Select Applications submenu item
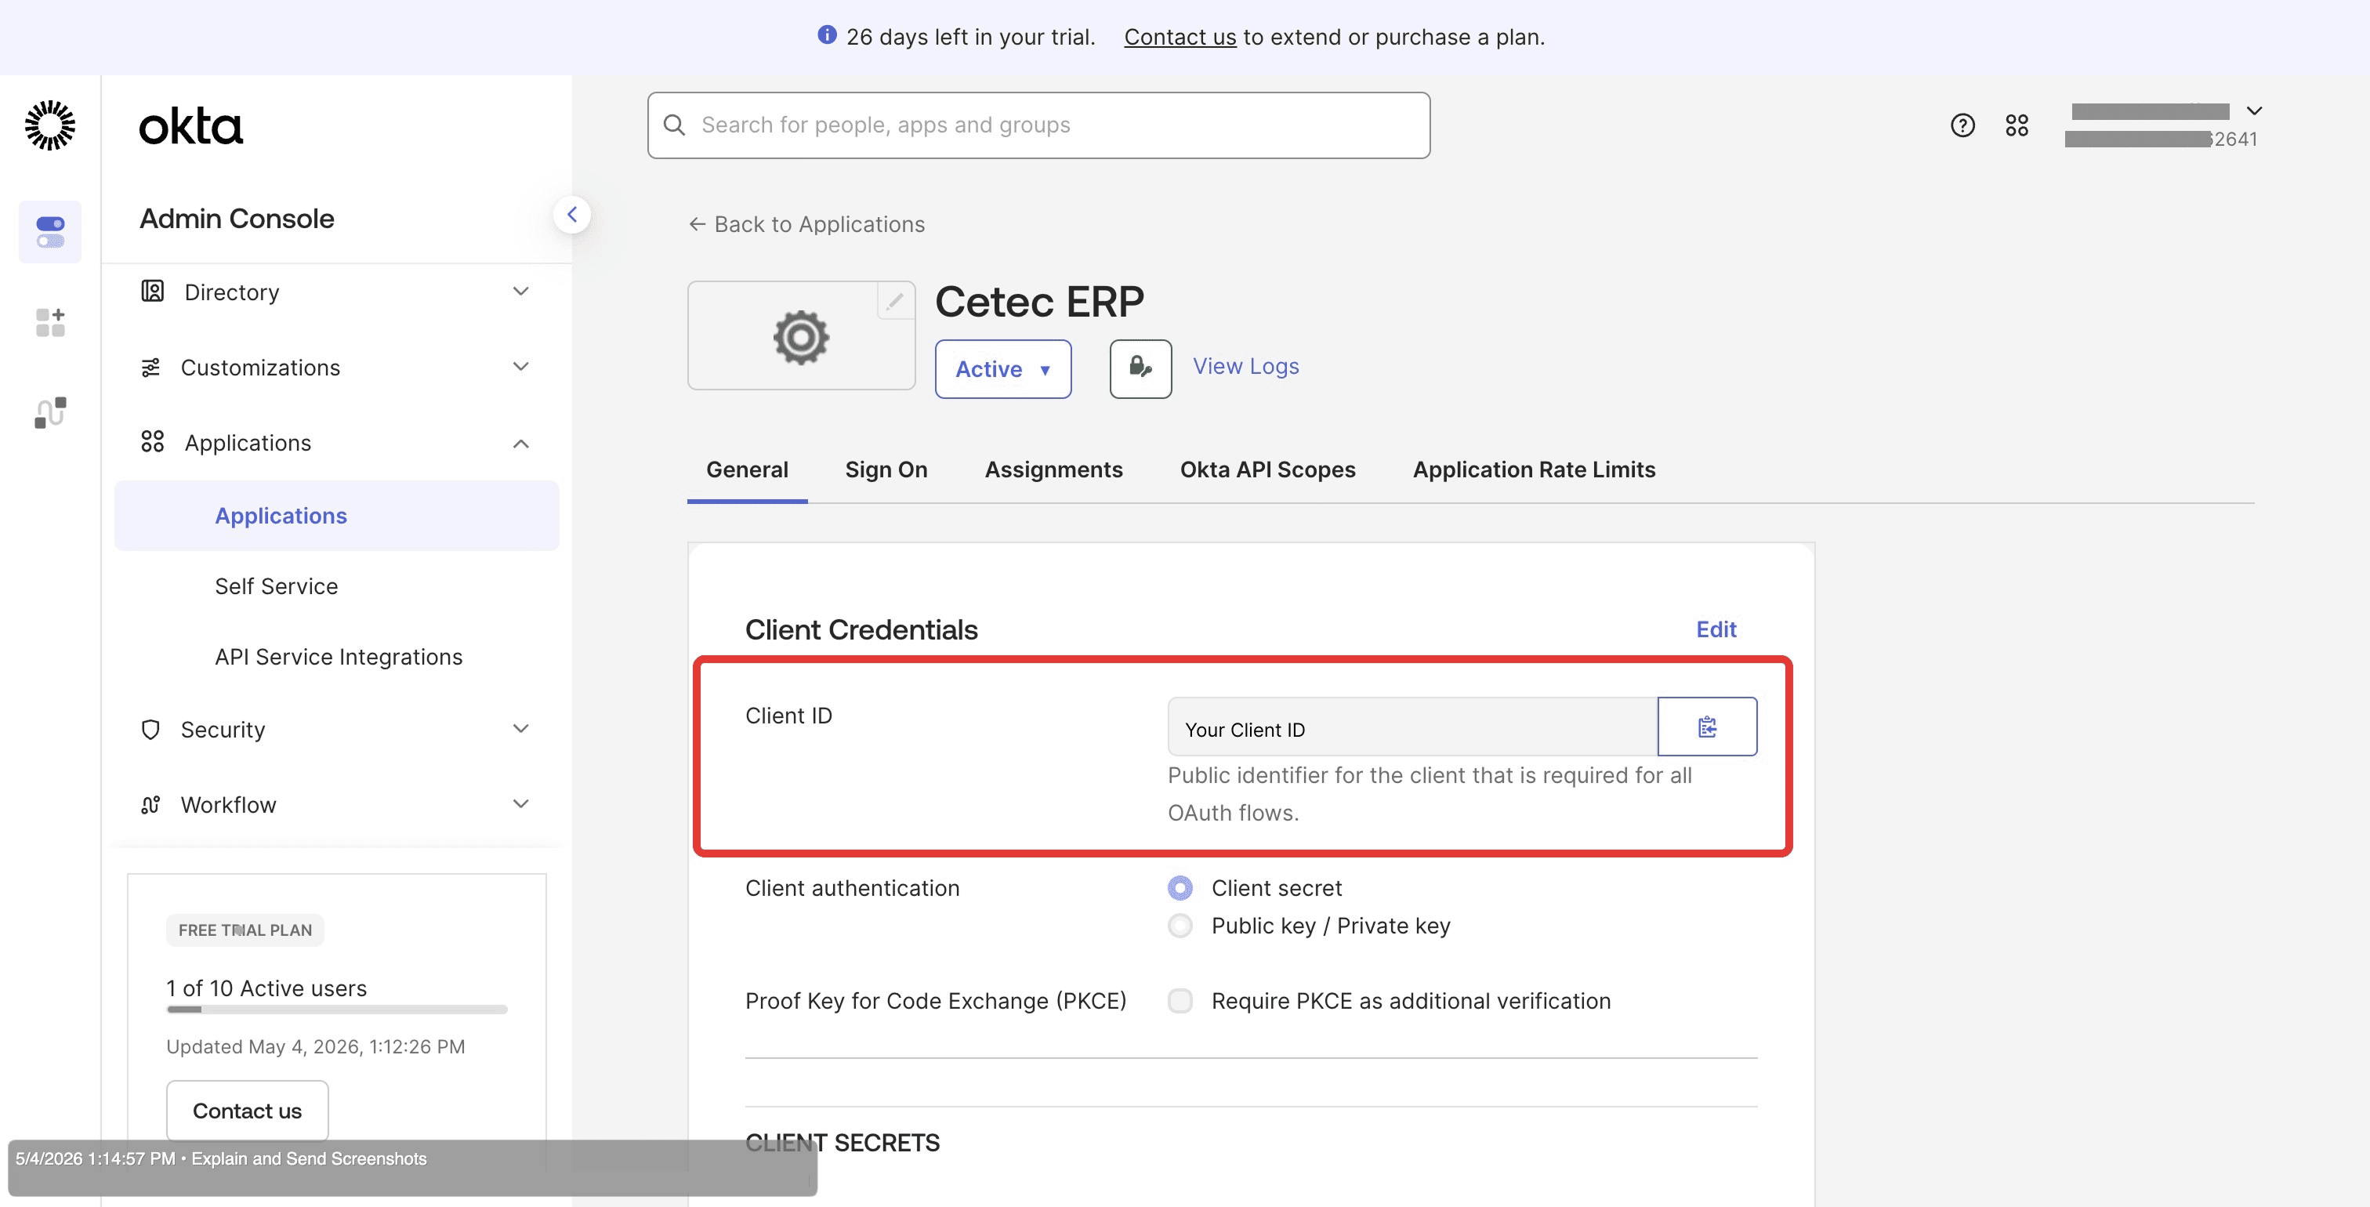 click(x=335, y=515)
